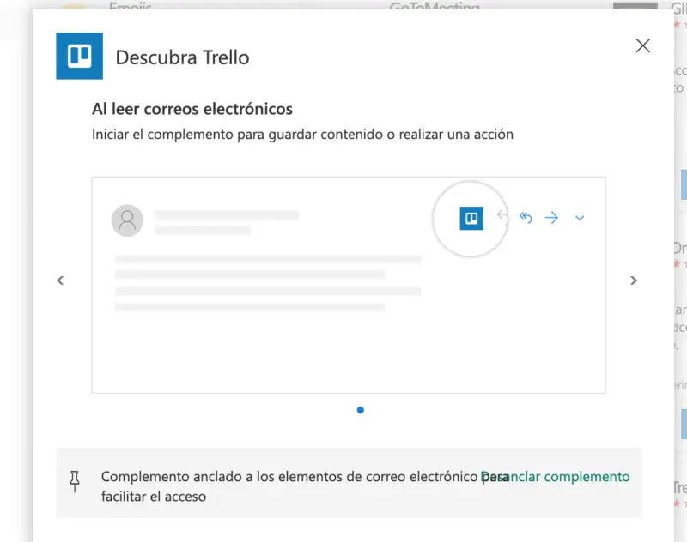The height and width of the screenshot is (542, 687).
Task: Close the Descubra Trello dialog
Action: [x=642, y=45]
